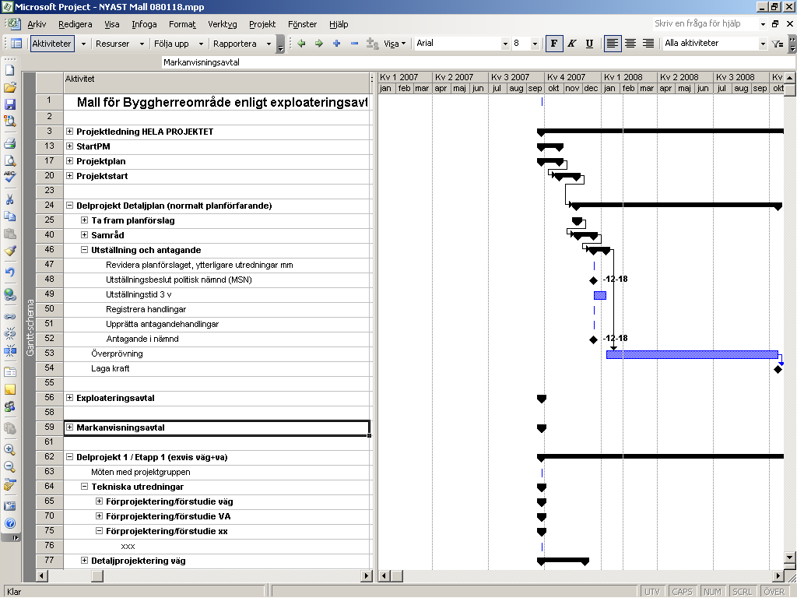This screenshot has height=598, width=797.
Task: Click the Show Subtasks plus icon
Action: (x=336, y=44)
